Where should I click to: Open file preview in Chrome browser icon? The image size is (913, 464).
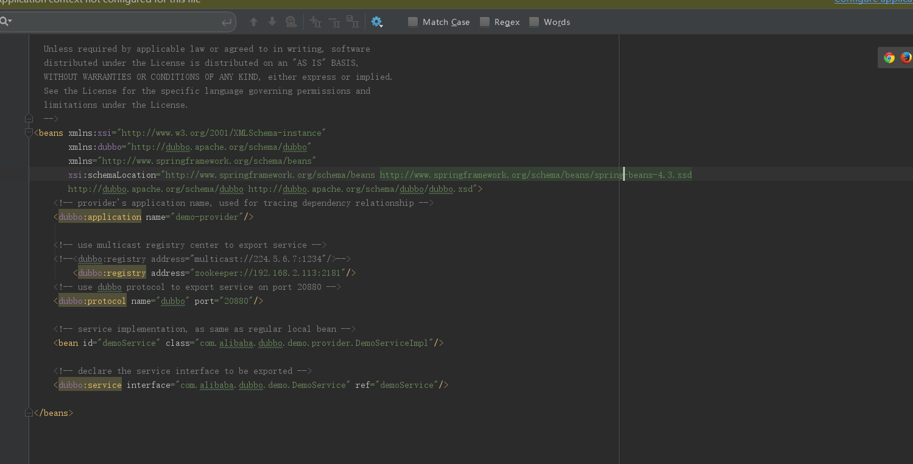889,58
